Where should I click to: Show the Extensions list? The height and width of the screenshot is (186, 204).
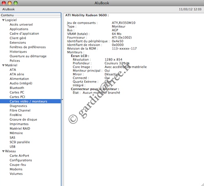coord(18,43)
